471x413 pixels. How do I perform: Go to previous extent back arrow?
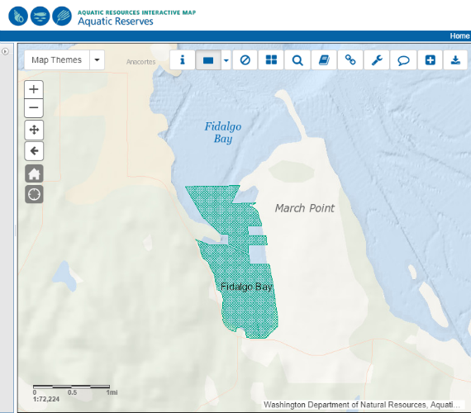[34, 151]
